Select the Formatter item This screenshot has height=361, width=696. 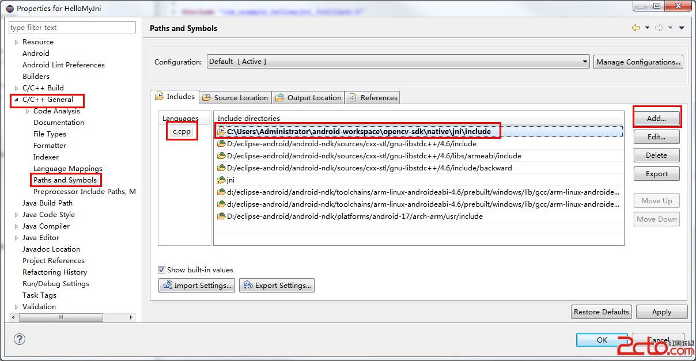(x=50, y=146)
